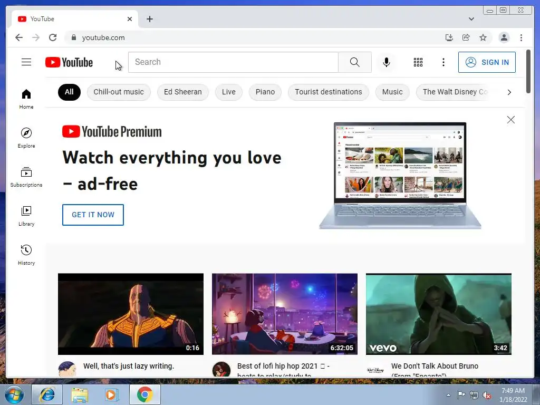Open Action Center flag icon

[x=461, y=395]
